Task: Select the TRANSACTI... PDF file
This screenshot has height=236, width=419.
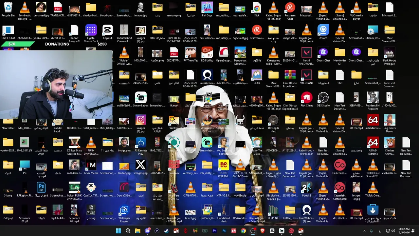Action: tap(58, 10)
